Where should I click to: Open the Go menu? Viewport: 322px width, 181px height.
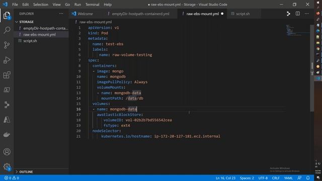tap(67, 5)
